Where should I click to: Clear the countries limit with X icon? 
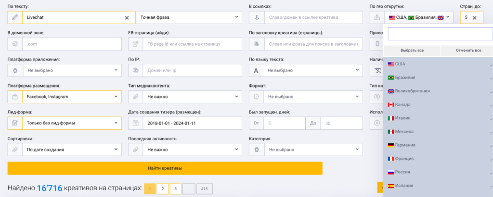[474, 18]
